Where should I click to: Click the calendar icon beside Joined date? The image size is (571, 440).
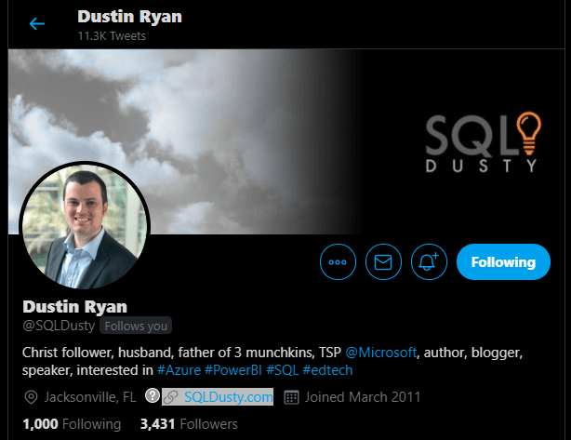[x=291, y=397]
